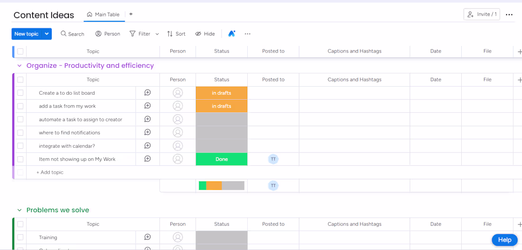Click the TT avatar in the Done row

click(273, 159)
